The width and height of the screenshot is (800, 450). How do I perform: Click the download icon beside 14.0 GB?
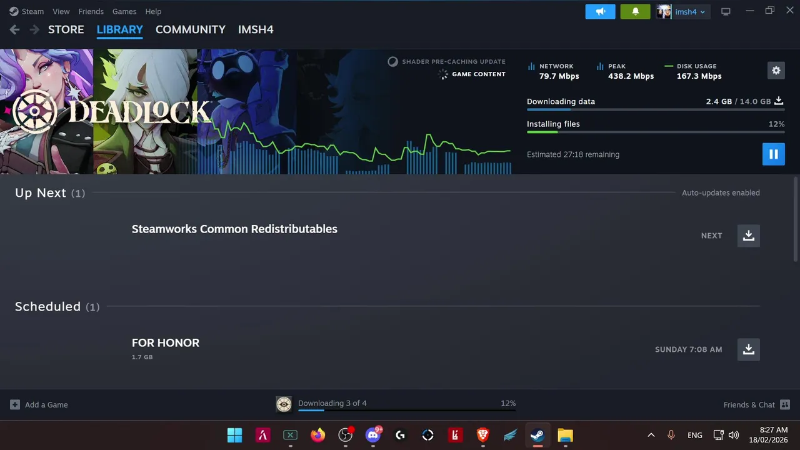click(779, 101)
